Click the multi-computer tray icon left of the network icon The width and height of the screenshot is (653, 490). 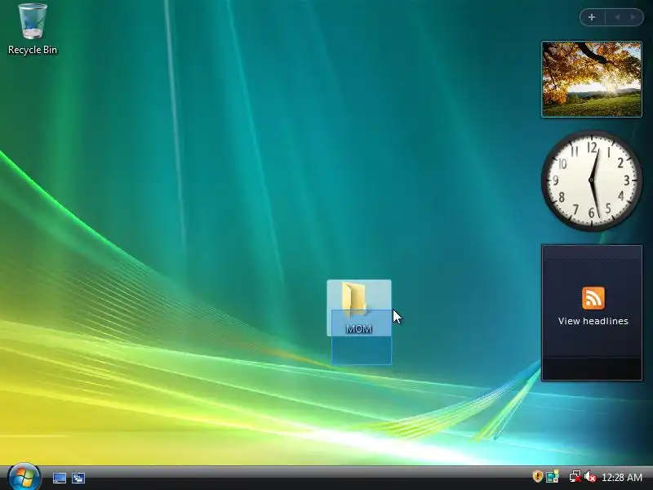(553, 476)
